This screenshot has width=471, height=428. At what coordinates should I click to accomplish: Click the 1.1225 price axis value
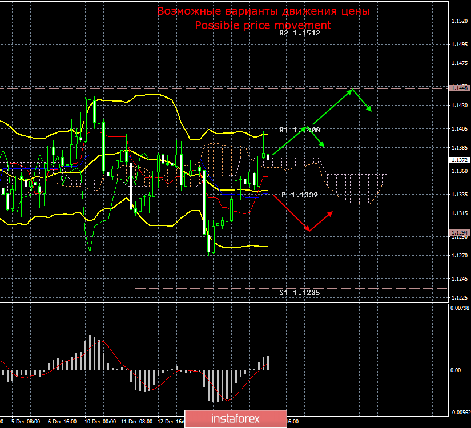[460, 297]
